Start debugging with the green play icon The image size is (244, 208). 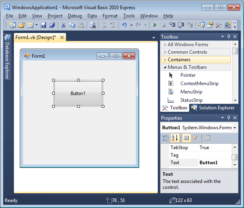(155, 25)
